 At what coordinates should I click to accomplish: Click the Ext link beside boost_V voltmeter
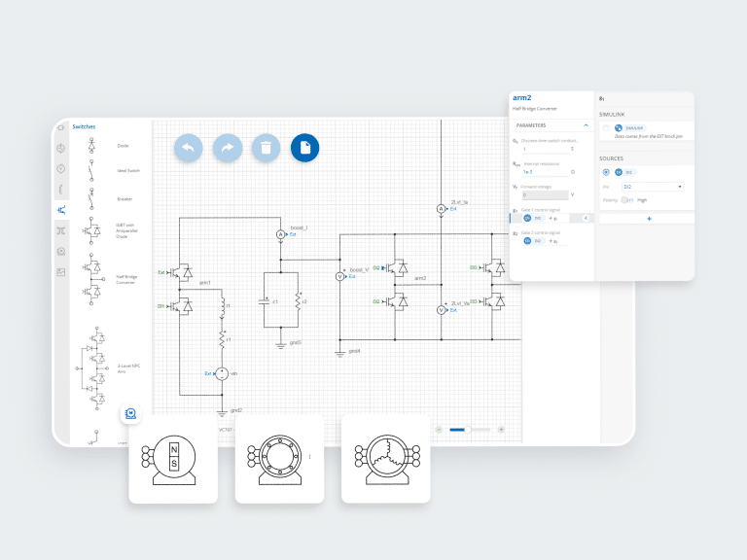352,277
